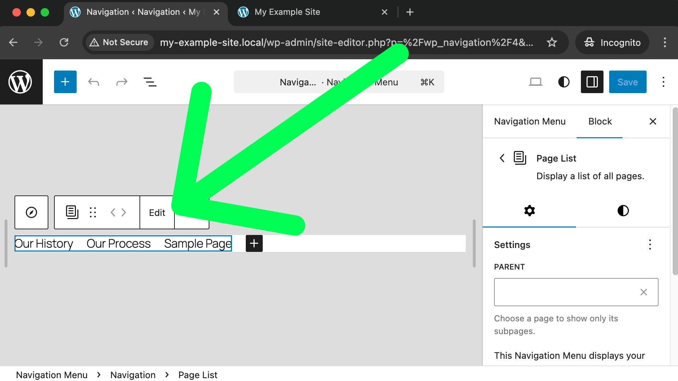
Task: Open the Styles half-circle icon in header
Action: [x=564, y=82]
